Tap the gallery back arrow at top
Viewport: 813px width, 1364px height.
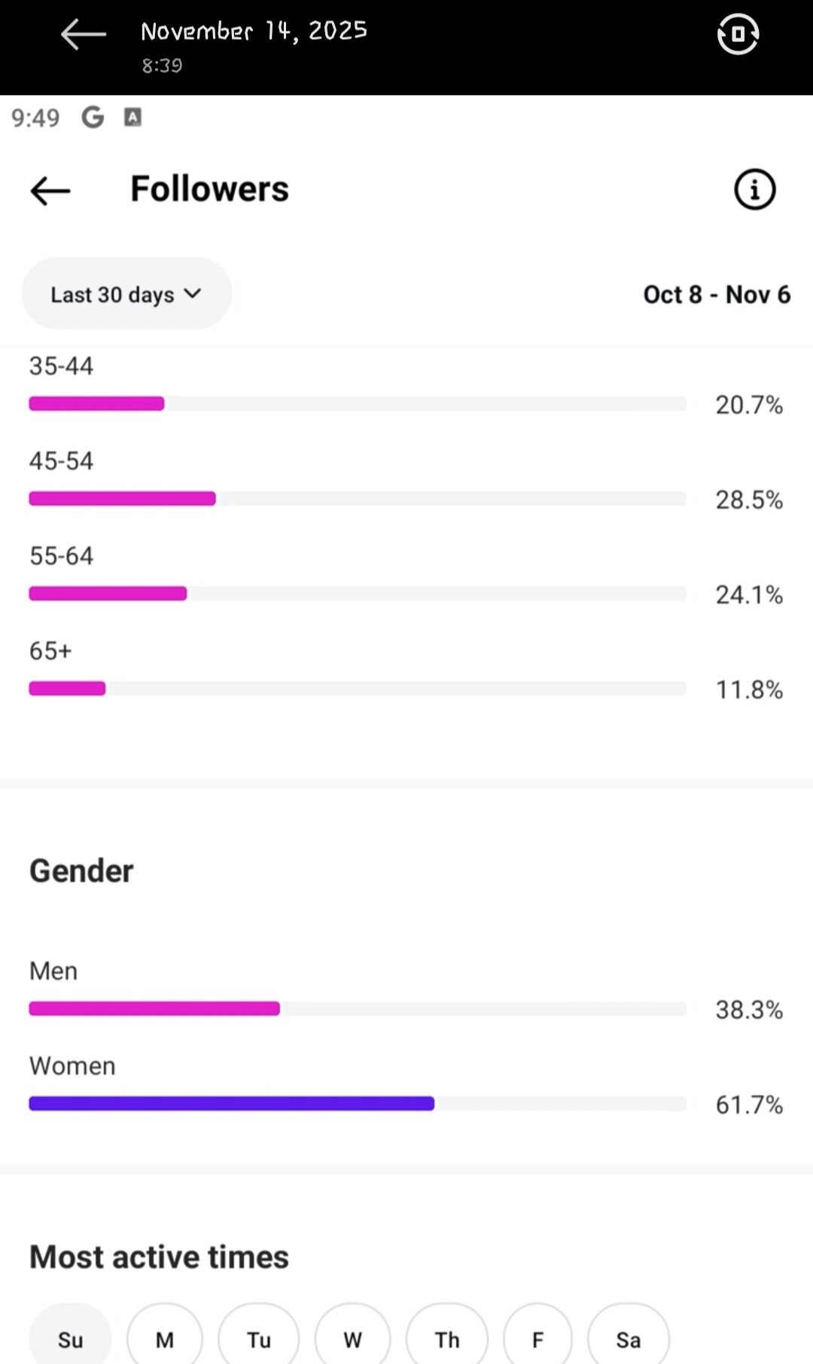pyautogui.click(x=83, y=35)
